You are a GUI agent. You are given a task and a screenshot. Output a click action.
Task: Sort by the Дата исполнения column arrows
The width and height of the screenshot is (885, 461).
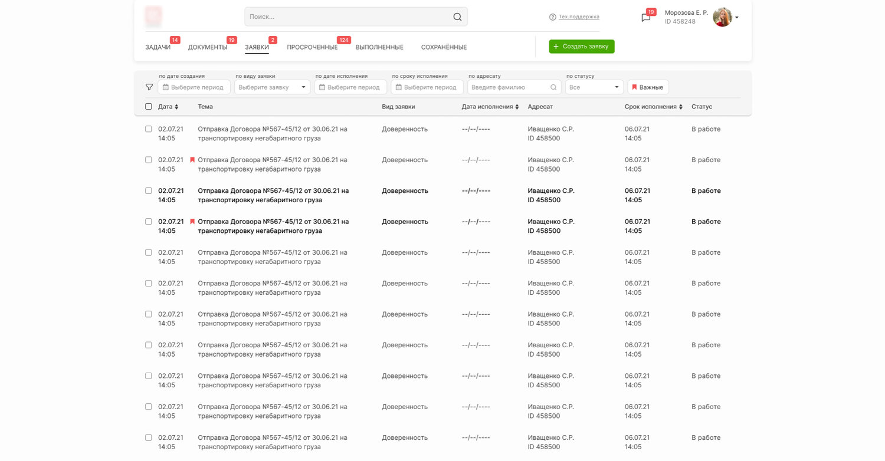517,107
